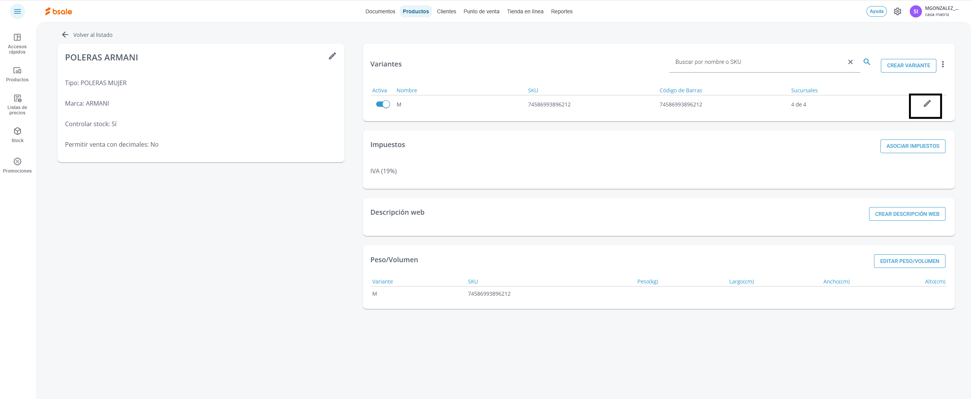Open the Punto de venta menu

482,11
